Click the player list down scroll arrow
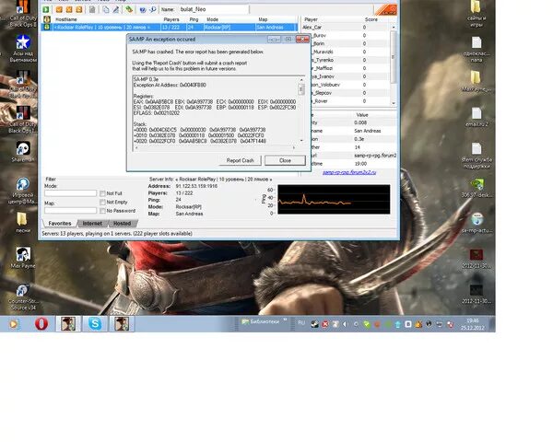This screenshot has width=553, height=442. (x=394, y=103)
